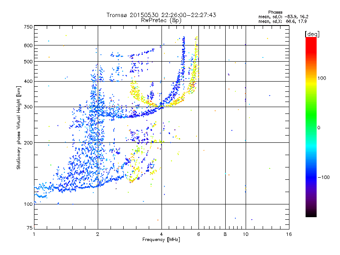Click the y-axis tick label "500"
Image resolution: width=340 pixels, height=255 pixels.
coord(28,62)
